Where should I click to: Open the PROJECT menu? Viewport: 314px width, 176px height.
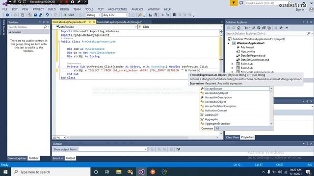(x=38, y=9)
